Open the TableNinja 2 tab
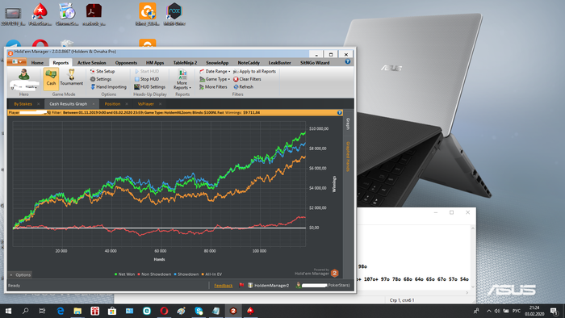This screenshot has height=318, width=565. 185,63
